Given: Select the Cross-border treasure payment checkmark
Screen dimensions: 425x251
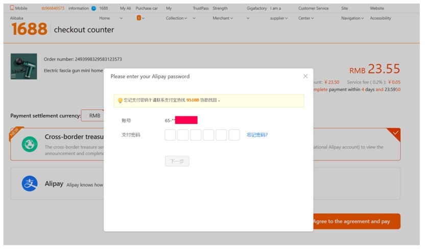Looking at the screenshot, I should (x=394, y=134).
